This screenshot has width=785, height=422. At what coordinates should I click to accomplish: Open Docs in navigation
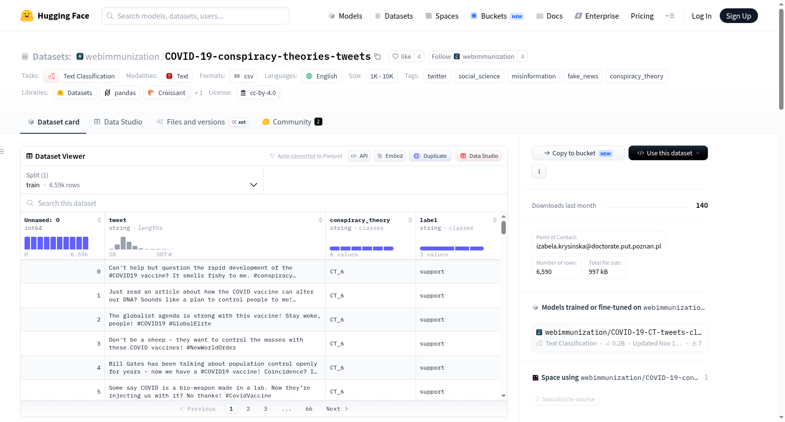(549, 16)
